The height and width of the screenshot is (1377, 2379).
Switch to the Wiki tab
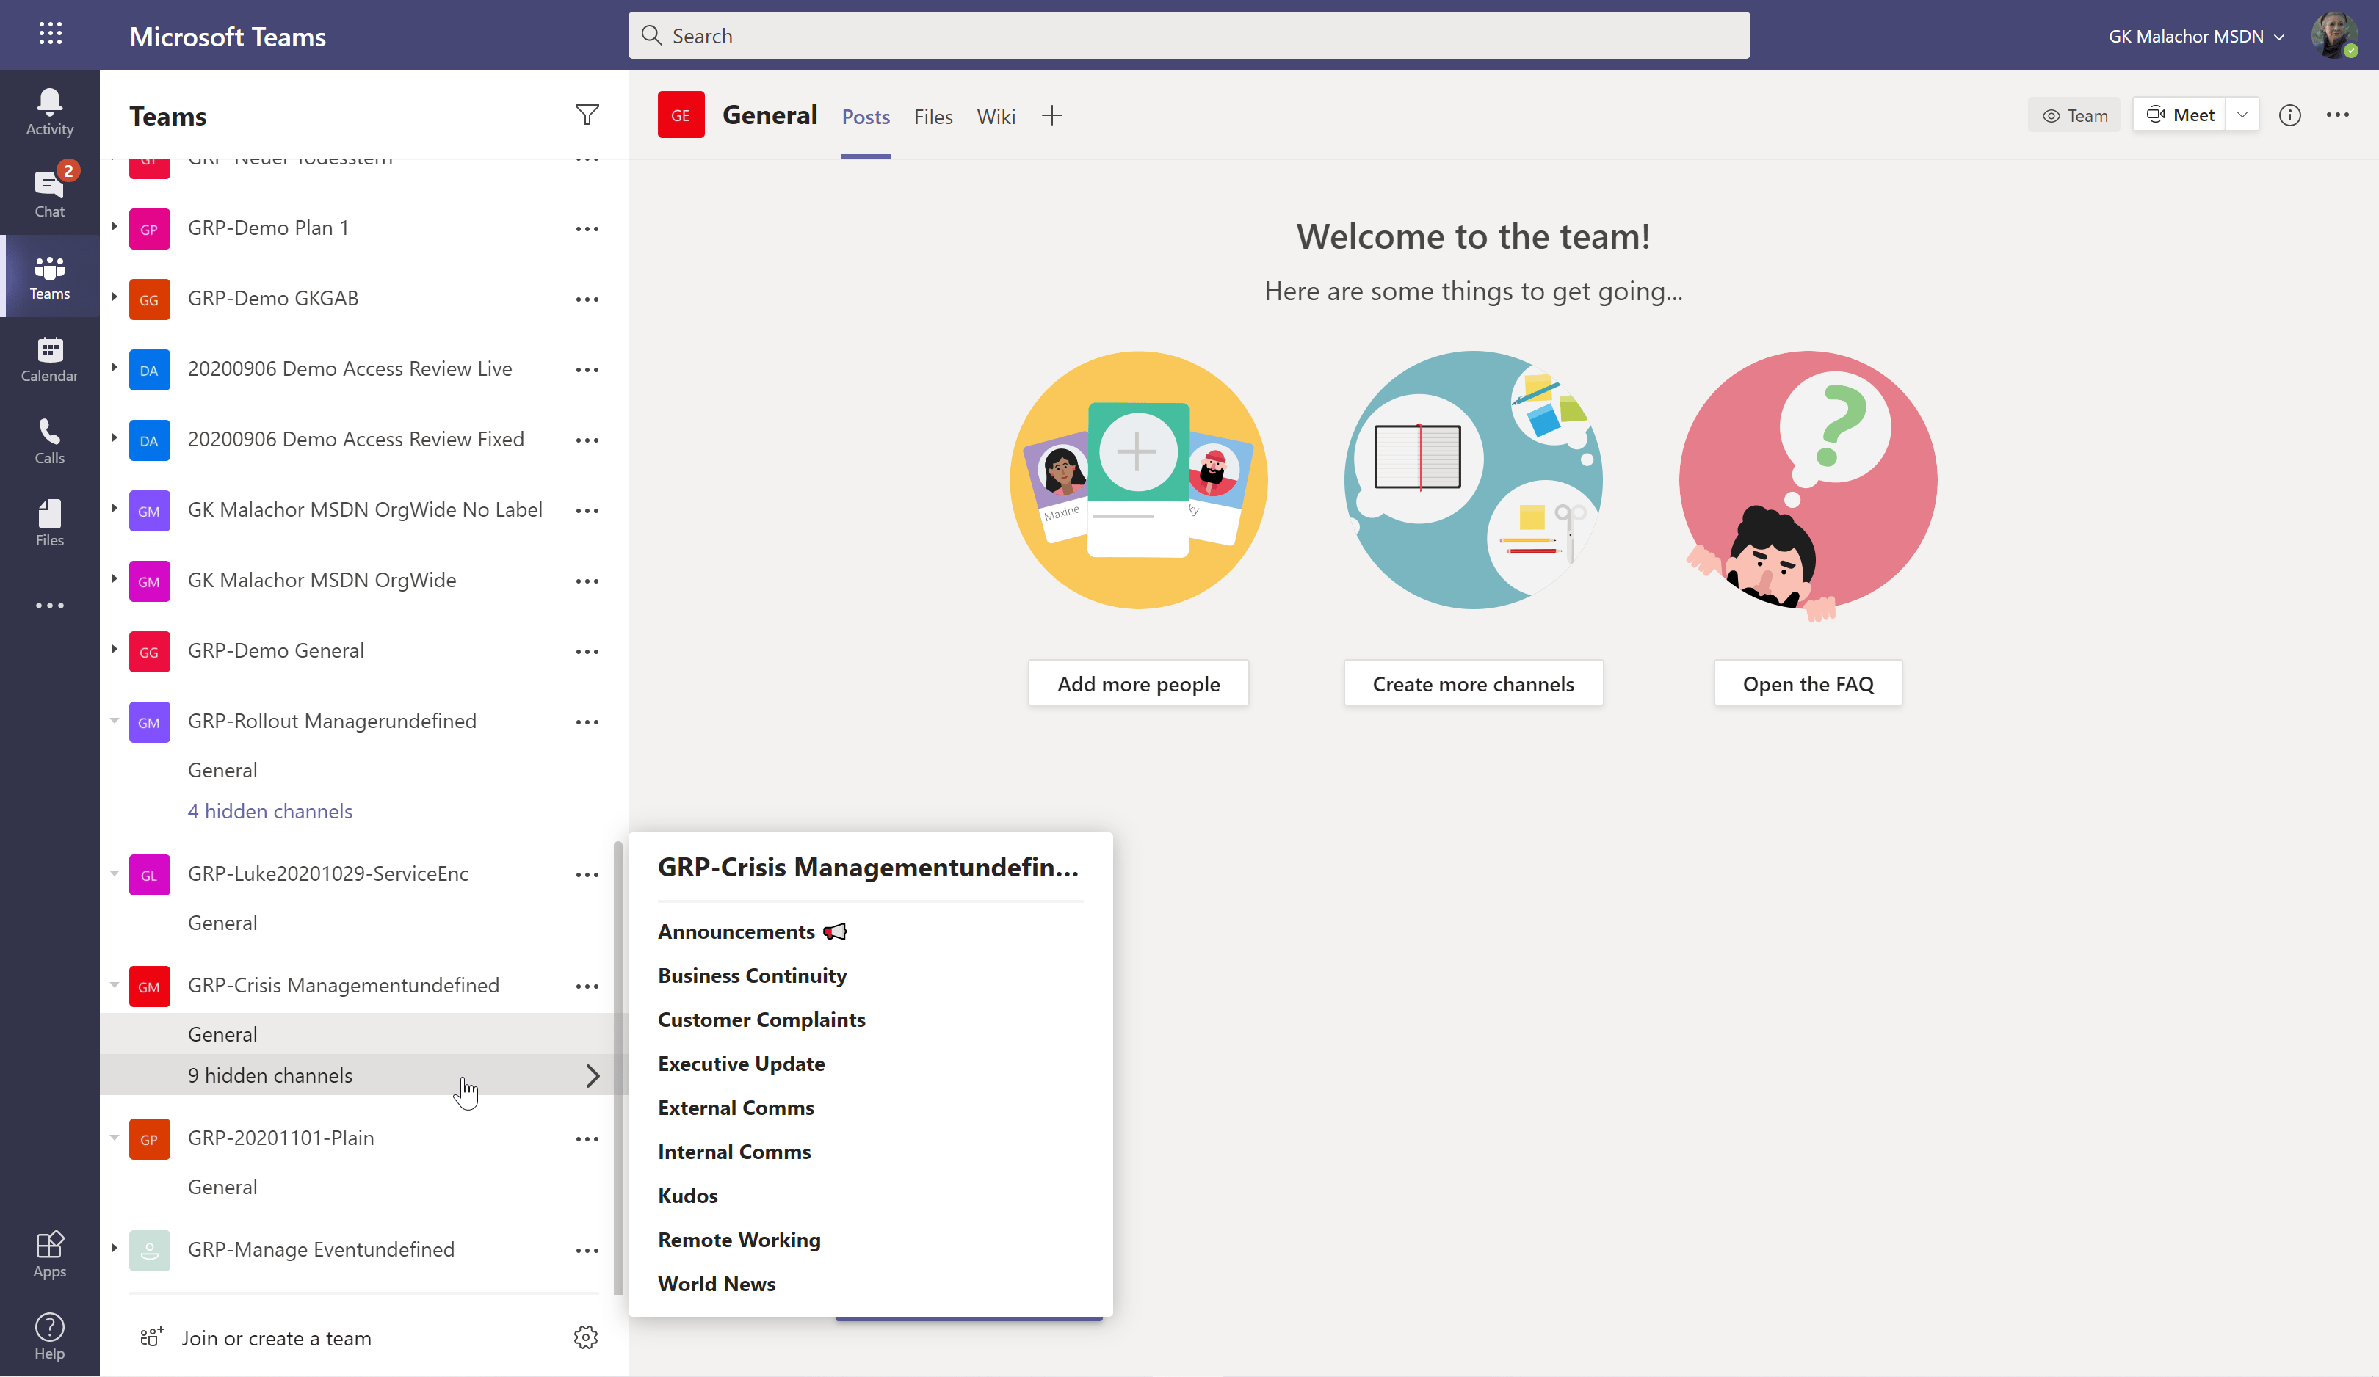click(x=996, y=116)
